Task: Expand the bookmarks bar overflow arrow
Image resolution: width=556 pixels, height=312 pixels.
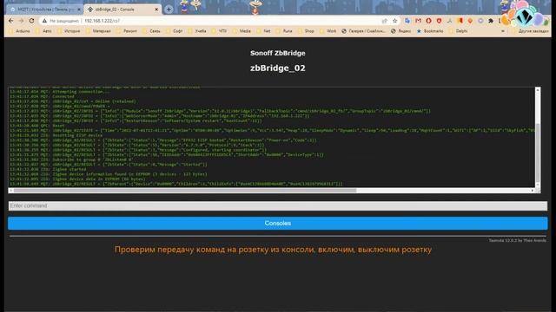Action: pos(503,31)
